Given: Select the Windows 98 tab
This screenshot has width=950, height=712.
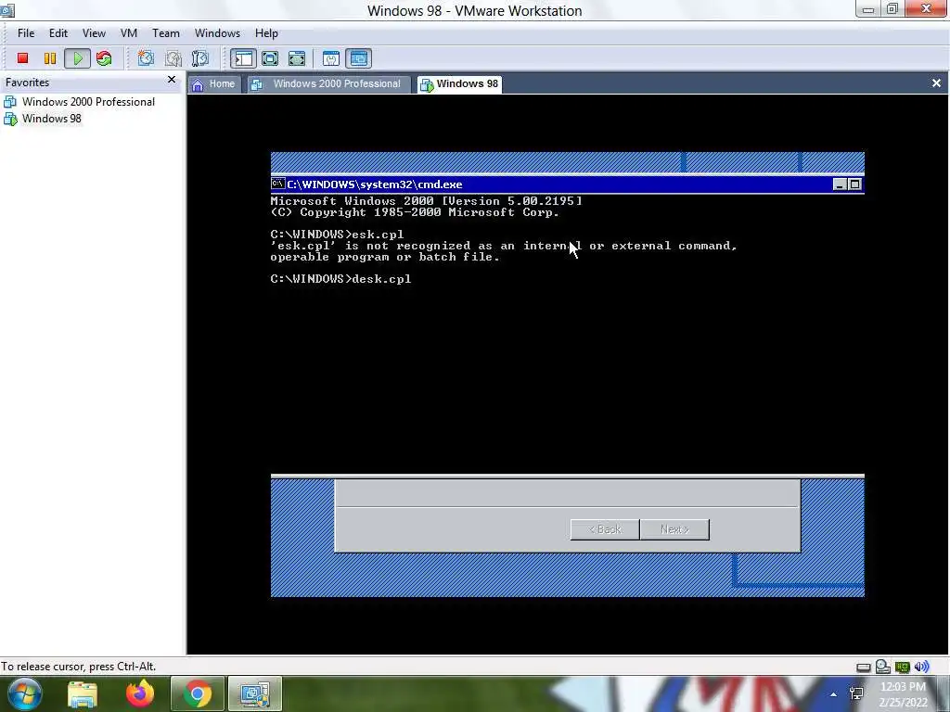Looking at the screenshot, I should pos(460,84).
